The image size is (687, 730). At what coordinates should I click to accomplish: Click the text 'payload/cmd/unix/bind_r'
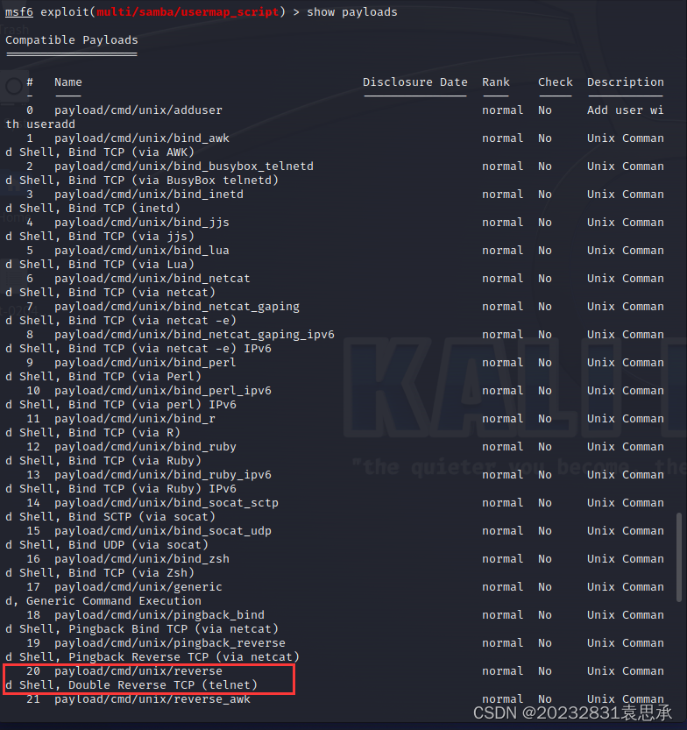(135, 419)
